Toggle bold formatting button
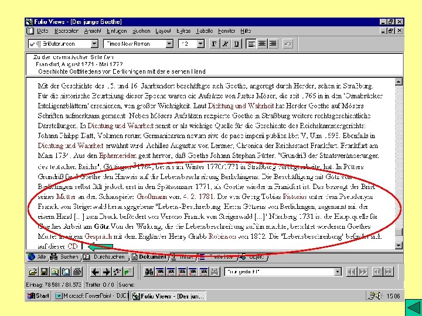The height and width of the screenshot is (316, 422). [215, 43]
